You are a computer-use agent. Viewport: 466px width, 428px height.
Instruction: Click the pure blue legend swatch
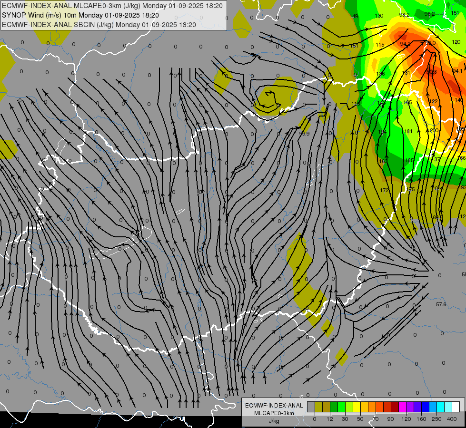point(426,407)
